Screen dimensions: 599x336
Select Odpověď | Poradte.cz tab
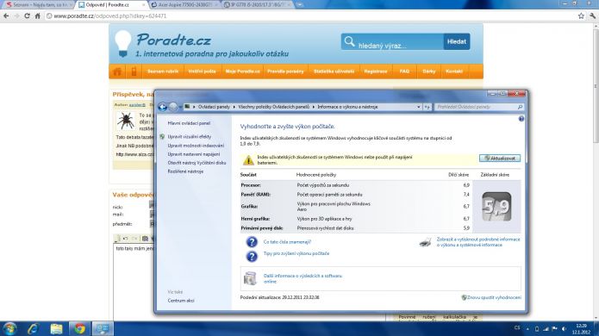pos(111,5)
